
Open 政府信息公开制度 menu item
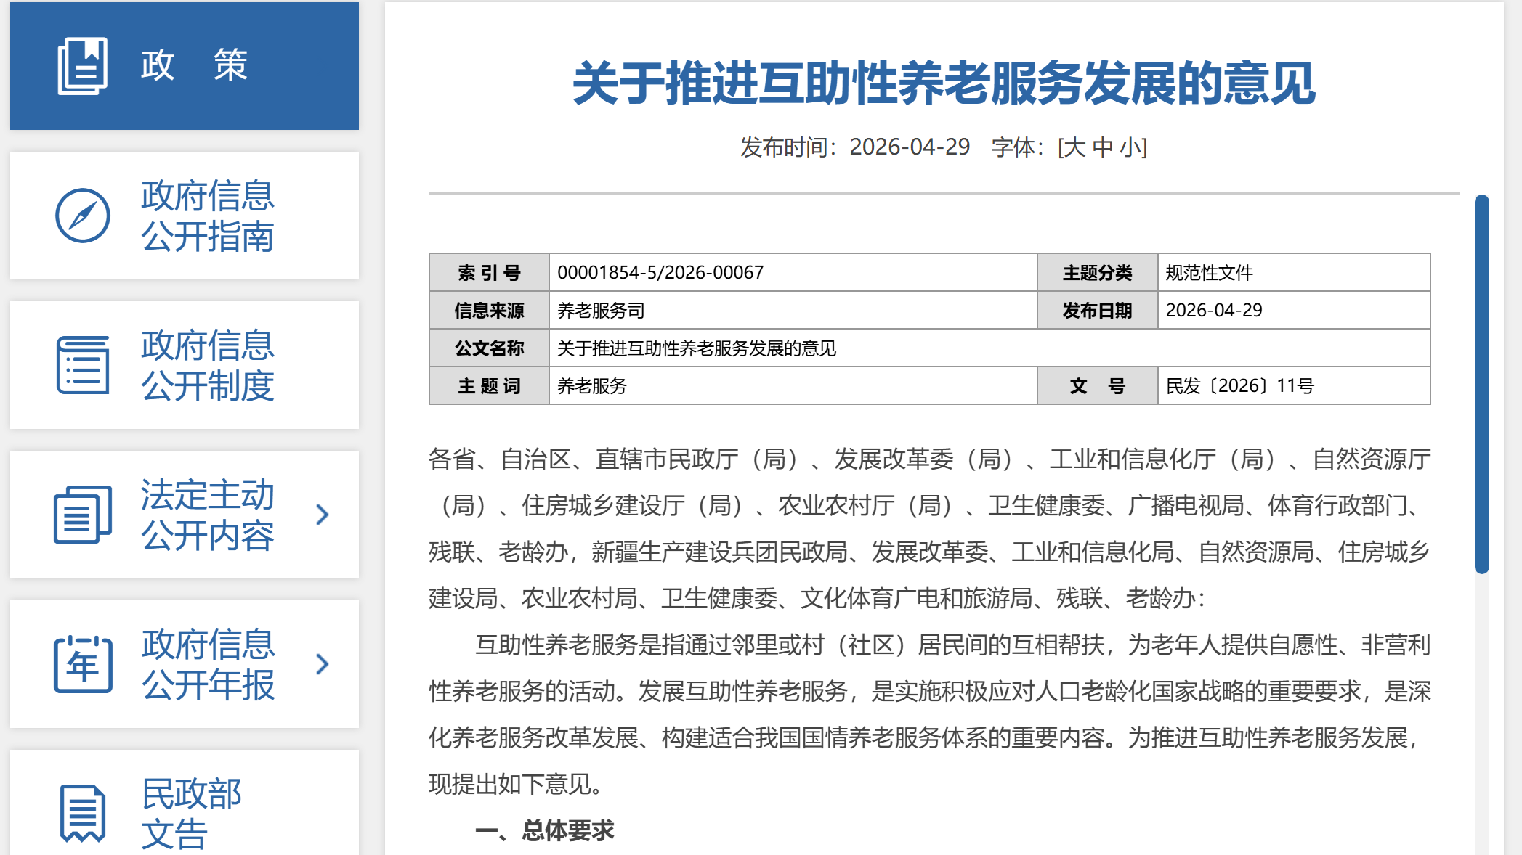[x=185, y=365]
